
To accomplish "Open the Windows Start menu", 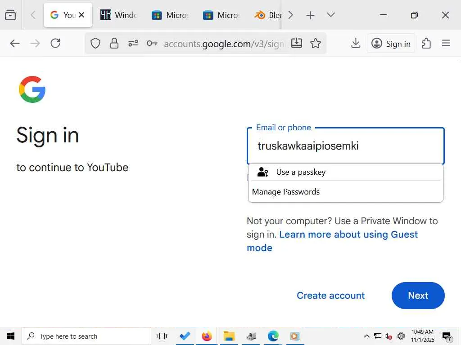I will [11, 336].
